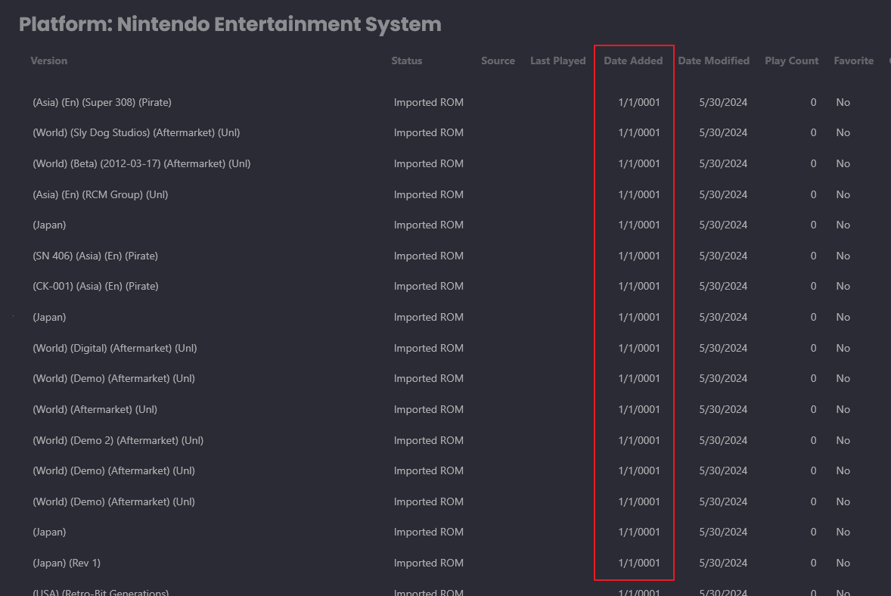Screen dimensions: 891x596
Task: Click 5/30/2024 date modified in SN 406 row
Action: (x=723, y=256)
